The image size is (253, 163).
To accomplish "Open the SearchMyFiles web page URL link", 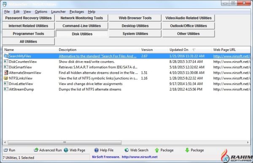I will [x=231, y=56].
